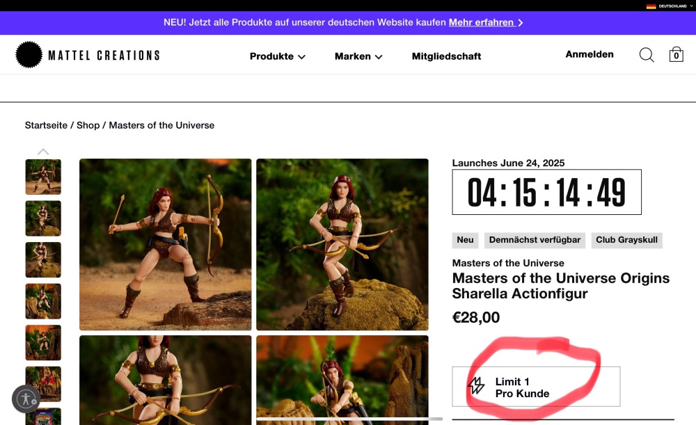Open the shopping bag cart icon
This screenshot has width=696, height=425.
pos(676,54)
